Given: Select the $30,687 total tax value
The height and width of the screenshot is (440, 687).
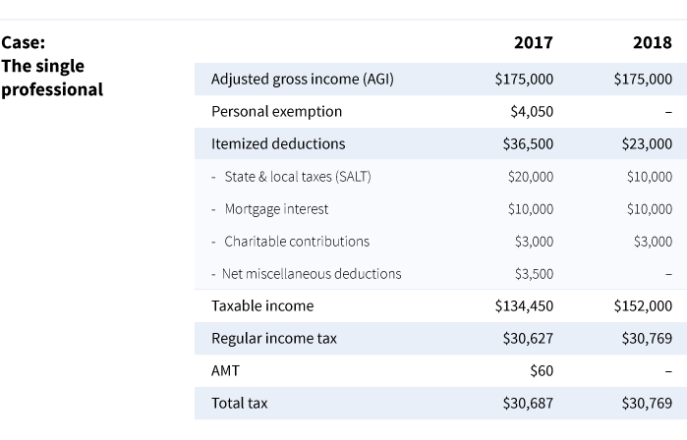Looking at the screenshot, I should click(x=528, y=404).
